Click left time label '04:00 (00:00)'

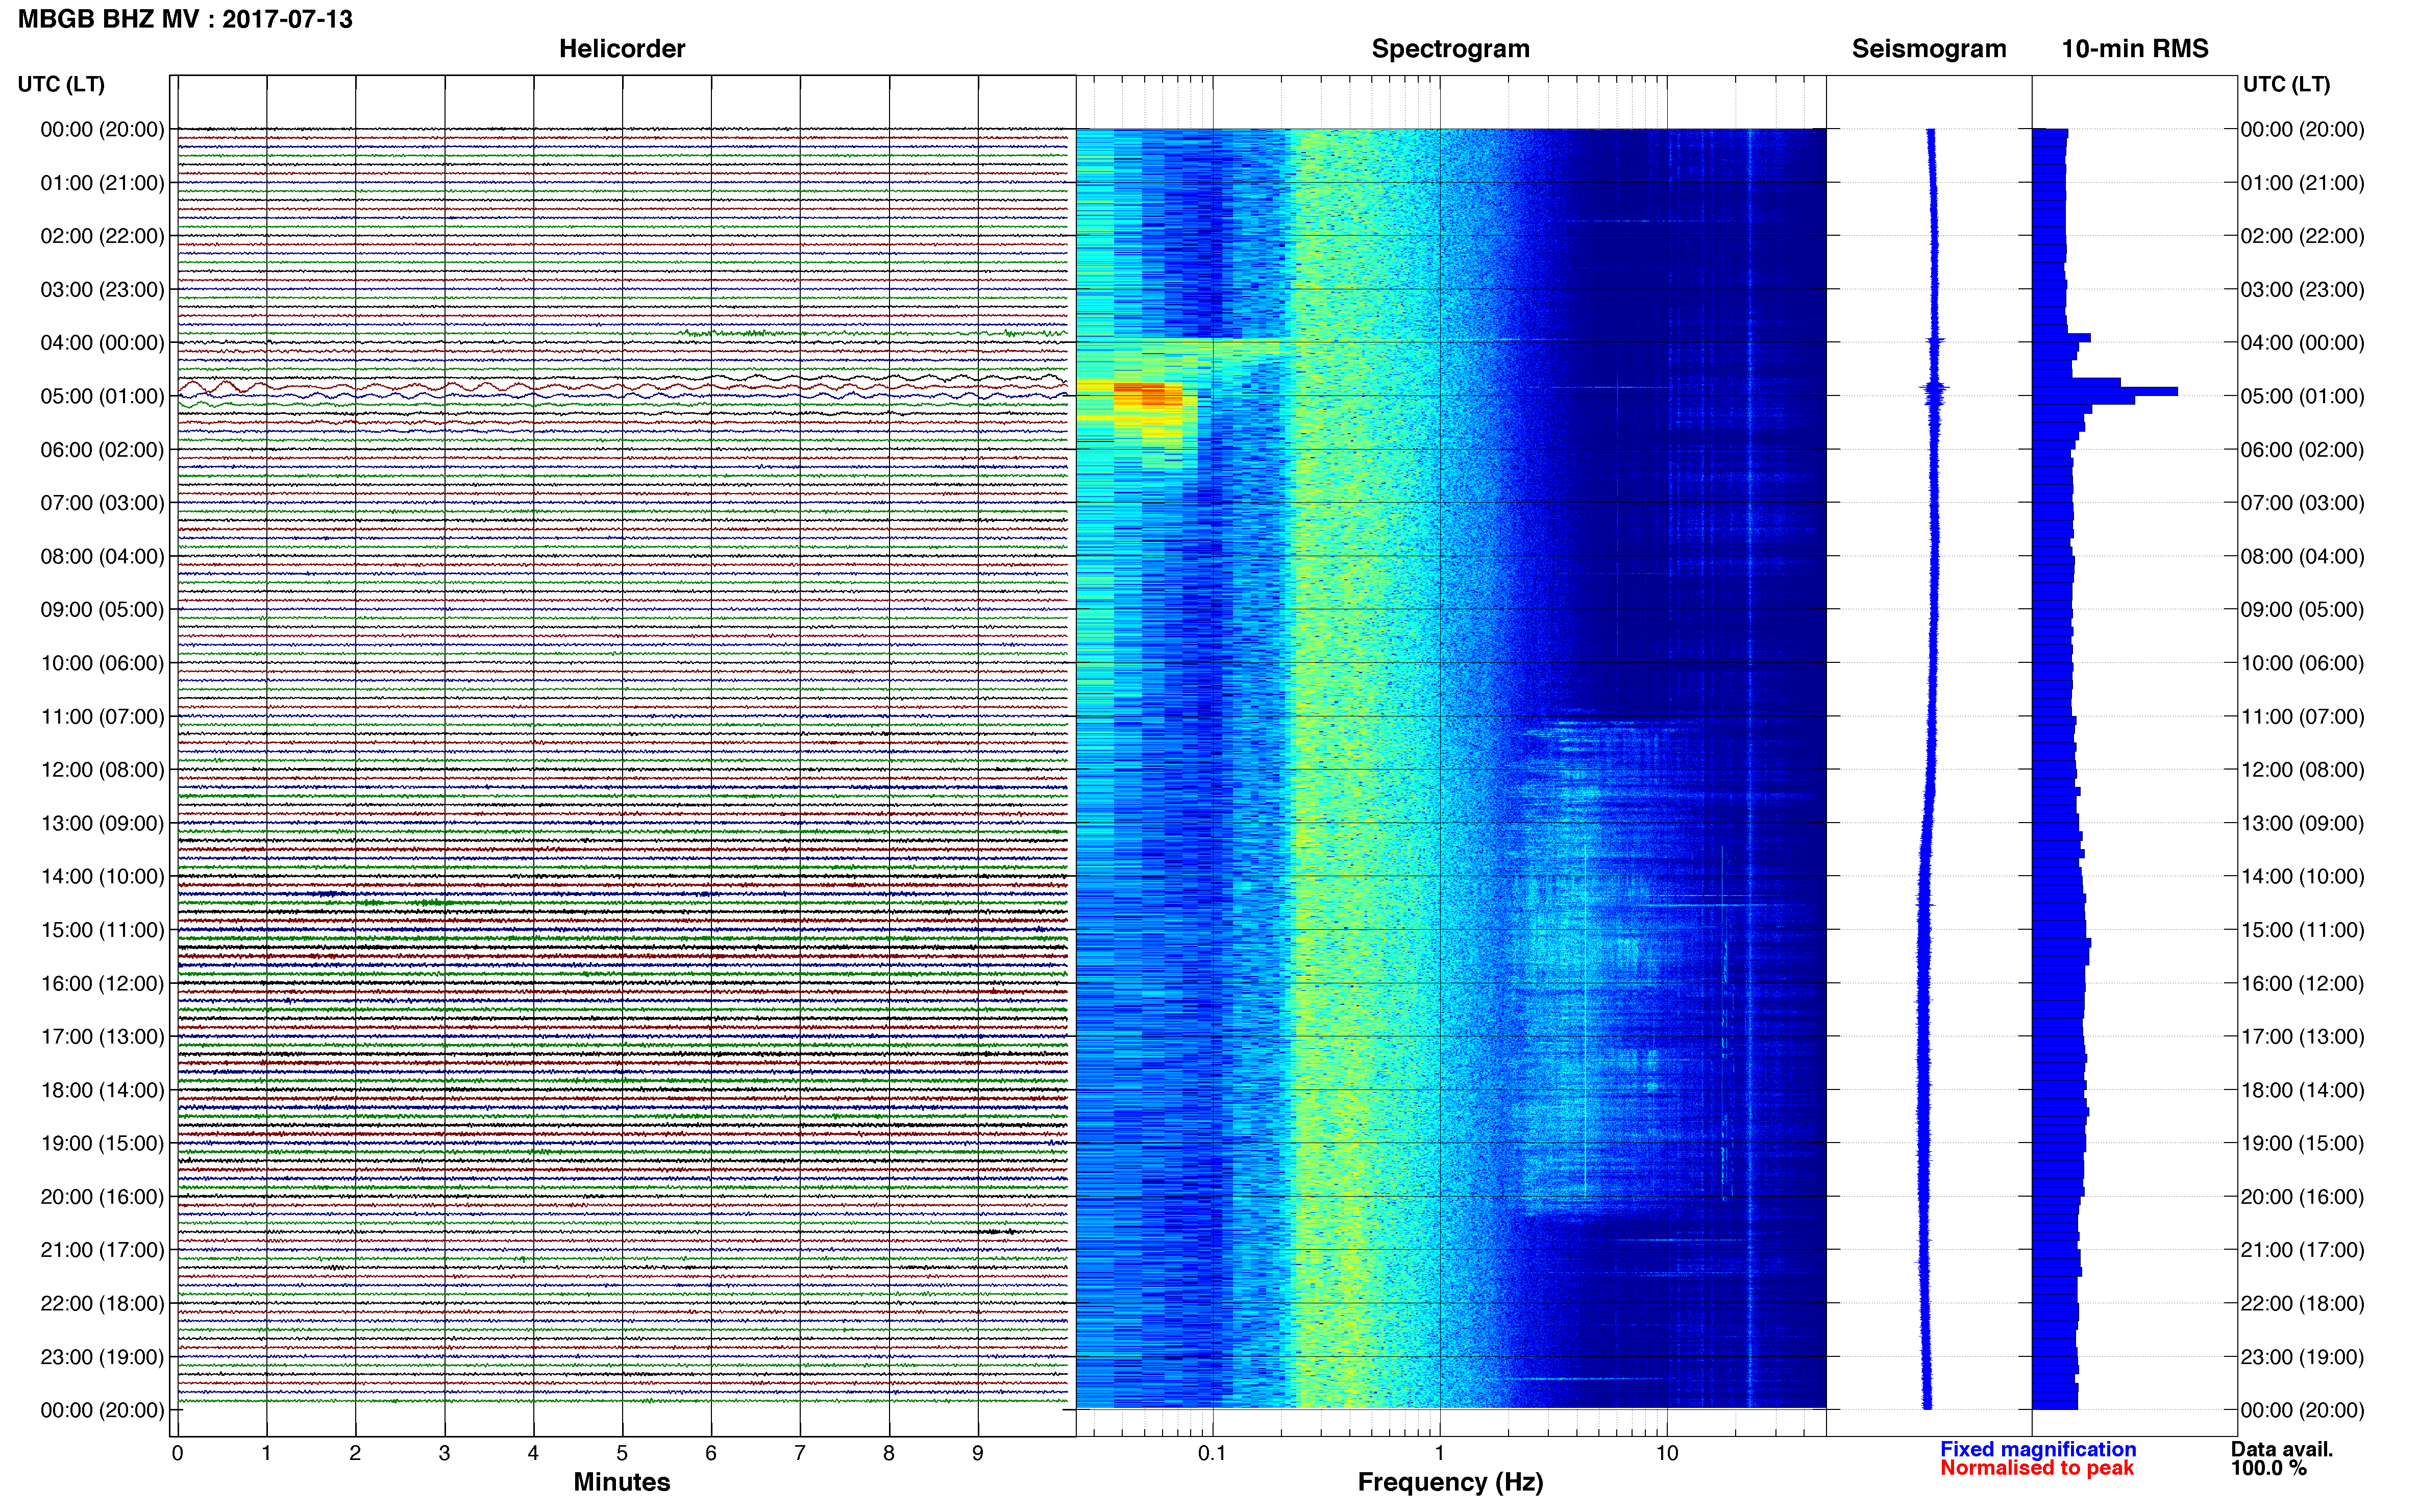point(102,342)
